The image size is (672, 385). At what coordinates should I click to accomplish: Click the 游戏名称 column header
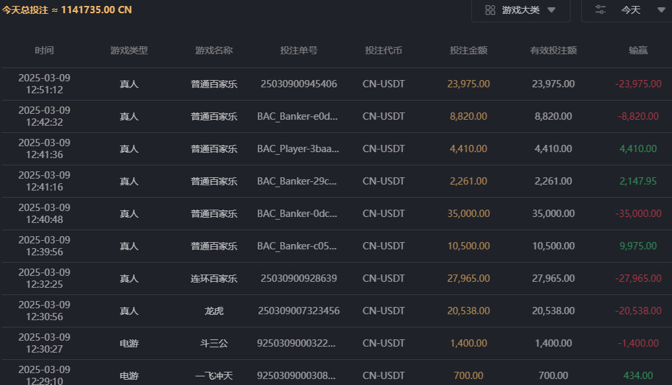coord(214,50)
